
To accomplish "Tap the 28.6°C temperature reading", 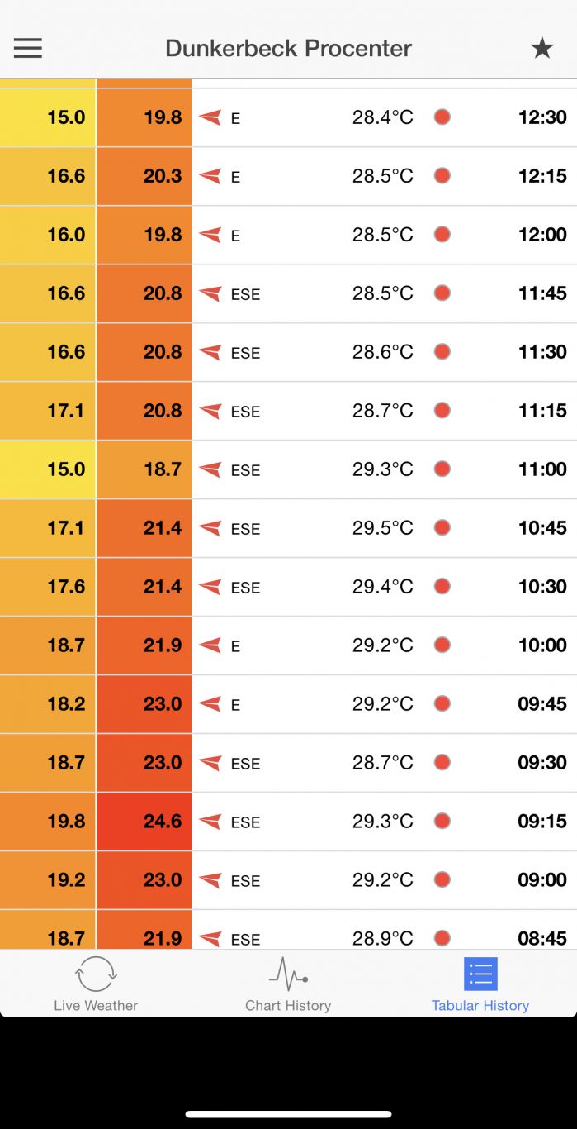I will pos(382,352).
